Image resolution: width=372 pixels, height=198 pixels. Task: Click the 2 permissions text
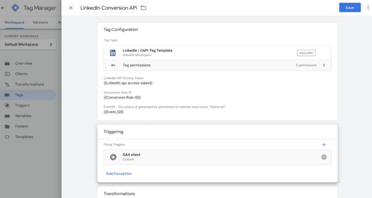pos(306,65)
